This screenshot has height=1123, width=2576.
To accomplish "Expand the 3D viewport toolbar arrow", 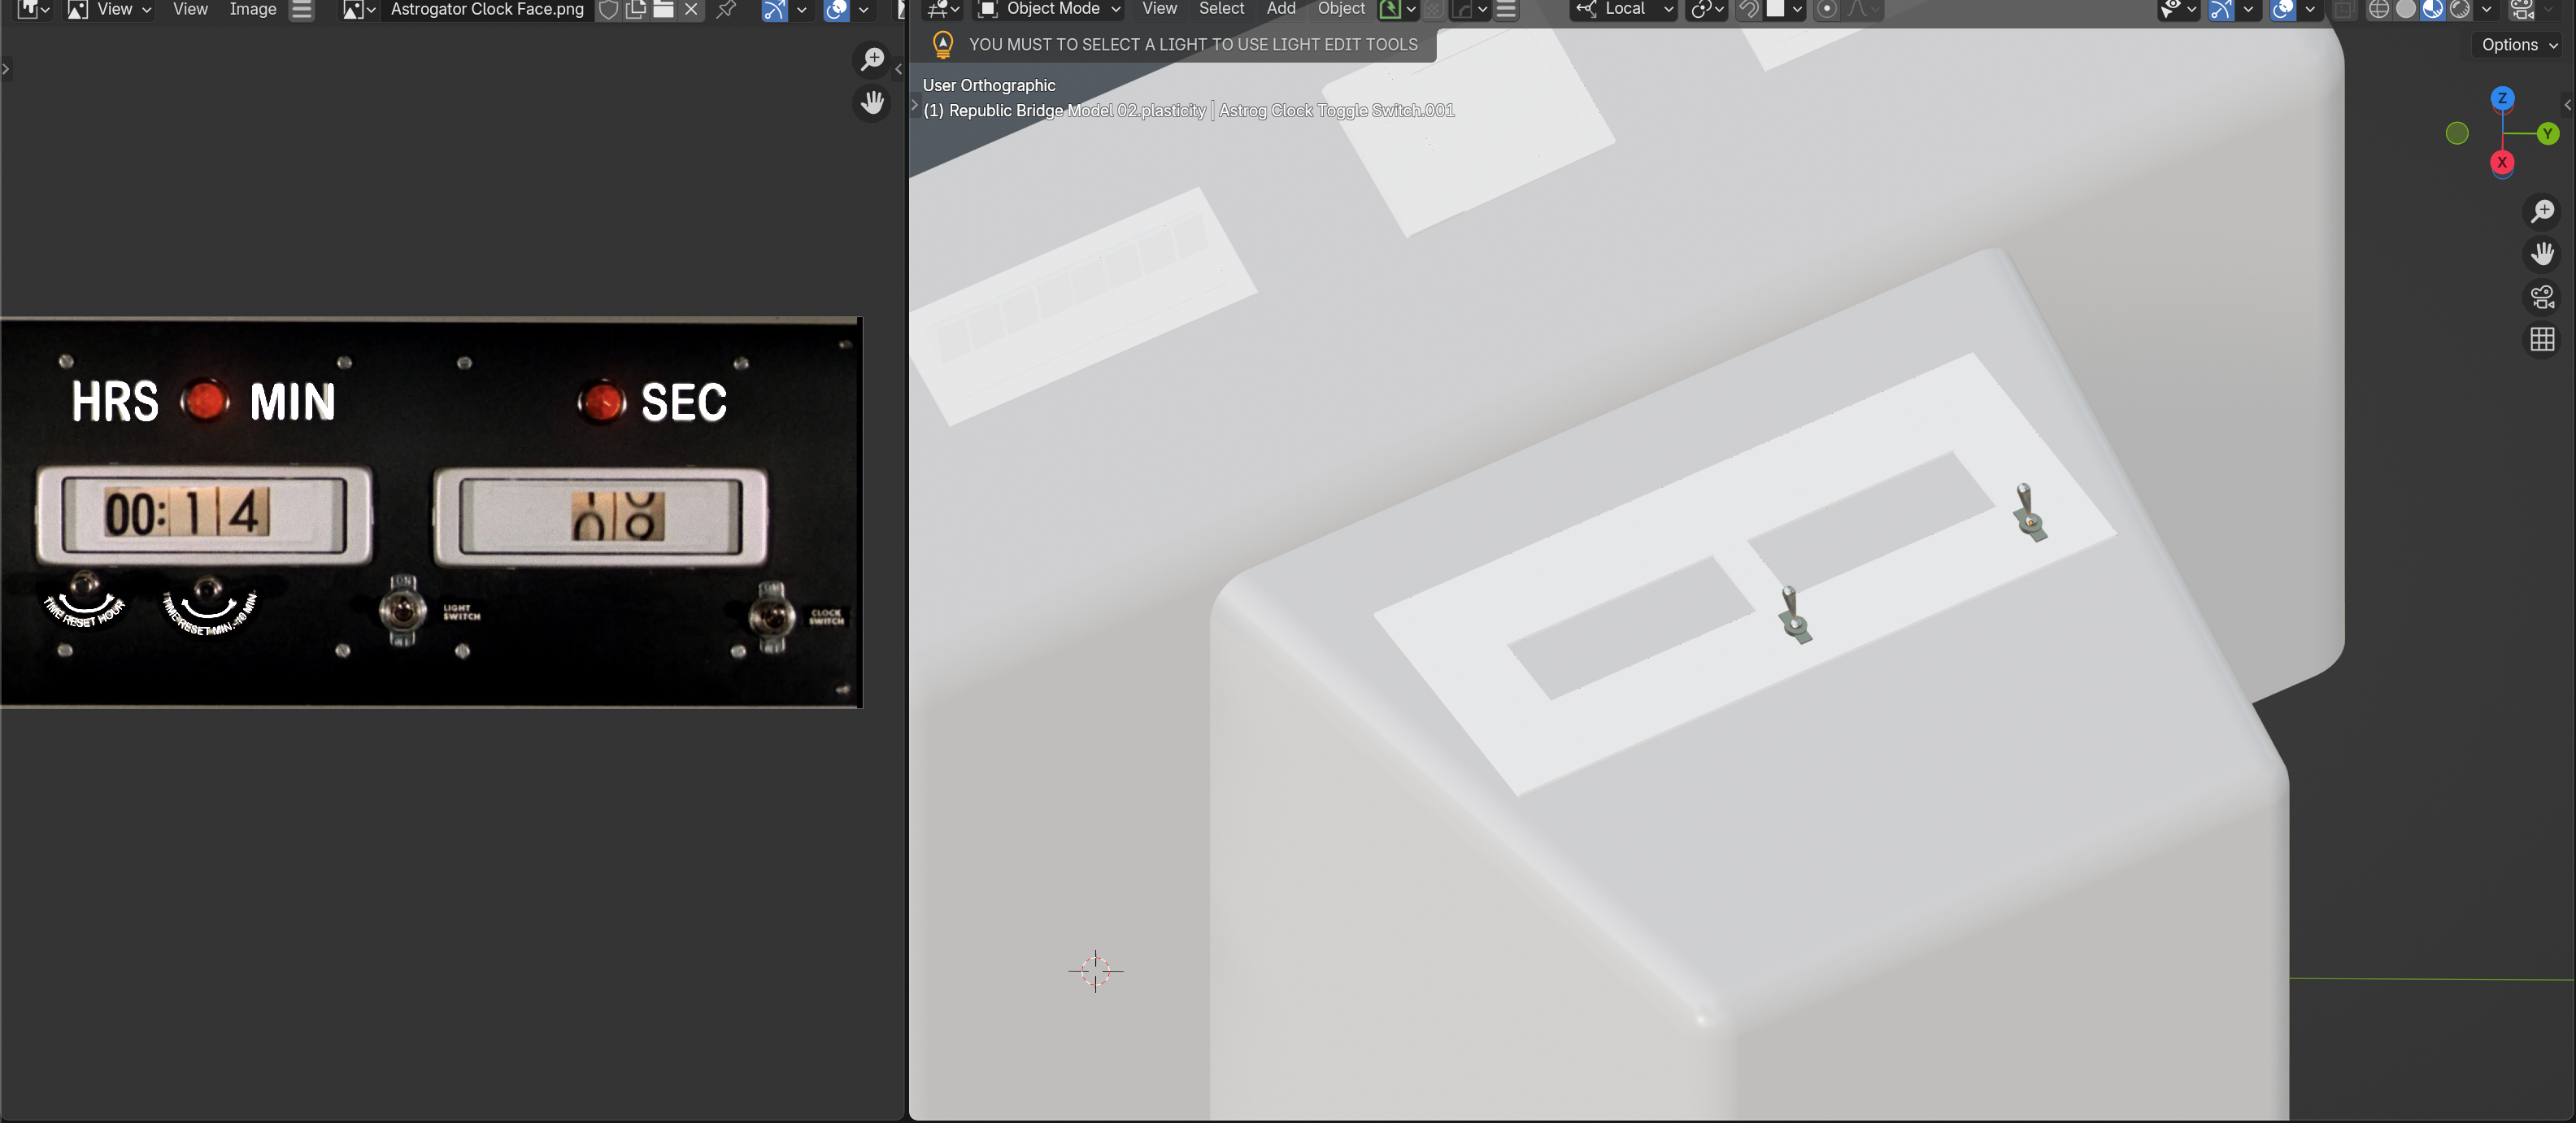I will [x=915, y=104].
